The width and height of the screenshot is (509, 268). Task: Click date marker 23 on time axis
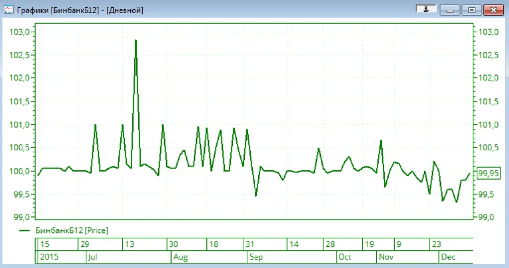click(436, 244)
